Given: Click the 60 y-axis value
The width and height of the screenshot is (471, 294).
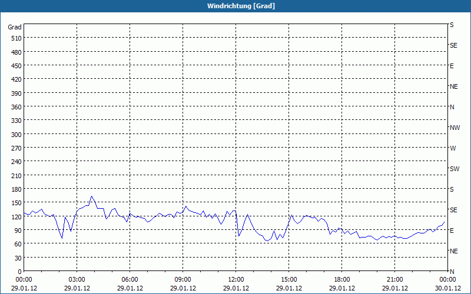Looking at the screenshot, I should pos(18,244).
